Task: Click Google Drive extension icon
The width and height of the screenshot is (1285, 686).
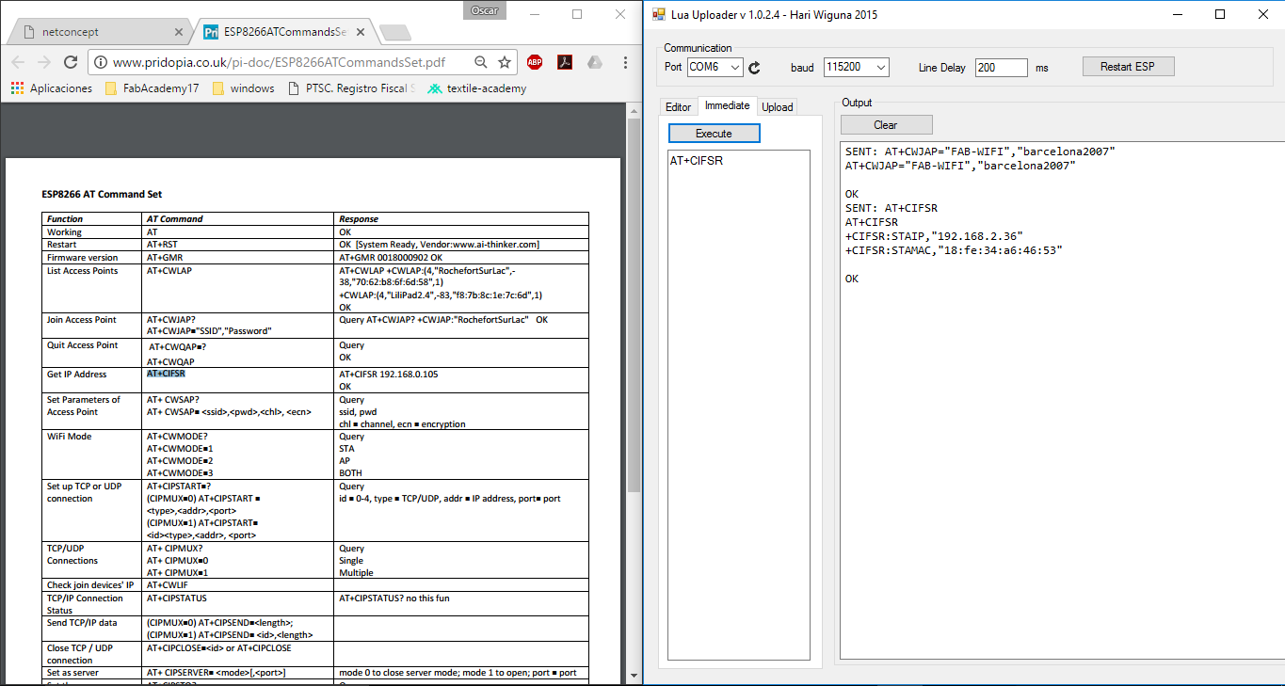Action: (595, 62)
